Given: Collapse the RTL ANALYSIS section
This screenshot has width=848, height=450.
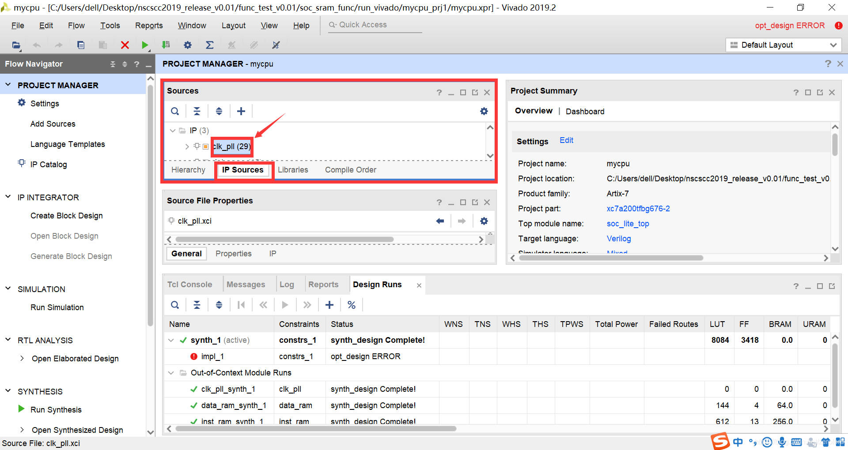Looking at the screenshot, I should point(8,340).
